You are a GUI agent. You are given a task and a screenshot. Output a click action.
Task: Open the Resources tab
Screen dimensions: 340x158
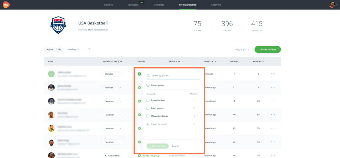[133, 5]
